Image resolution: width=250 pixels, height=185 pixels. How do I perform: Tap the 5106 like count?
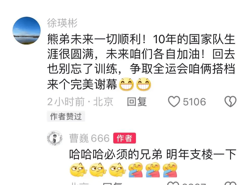click(x=194, y=102)
